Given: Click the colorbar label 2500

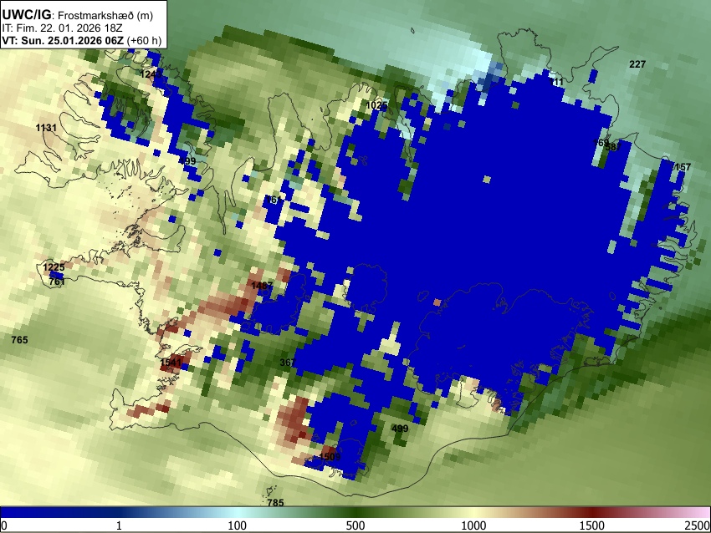Looking at the screenshot, I should click(698, 525).
